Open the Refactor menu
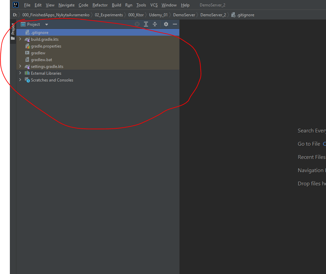 click(100, 5)
